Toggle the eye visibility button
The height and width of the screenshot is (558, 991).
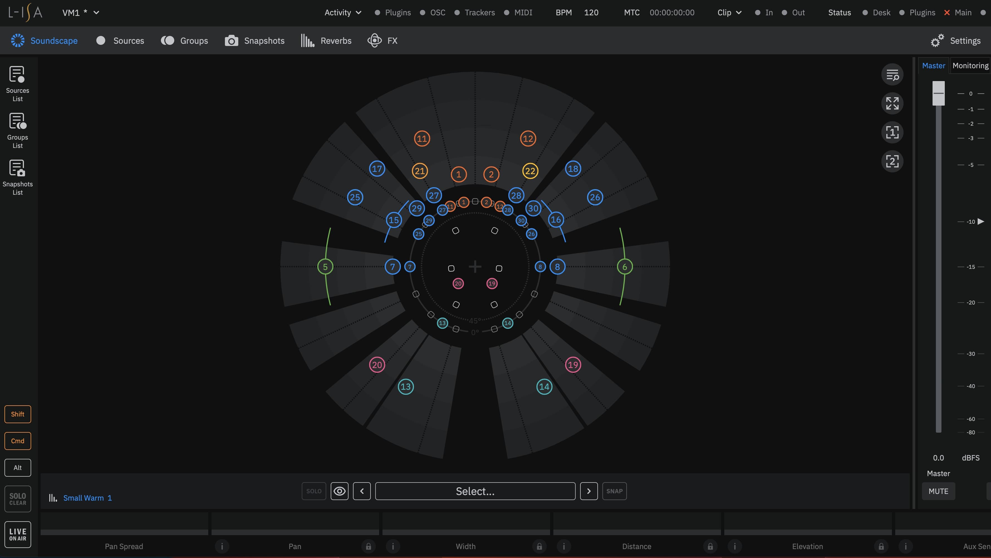tap(339, 491)
